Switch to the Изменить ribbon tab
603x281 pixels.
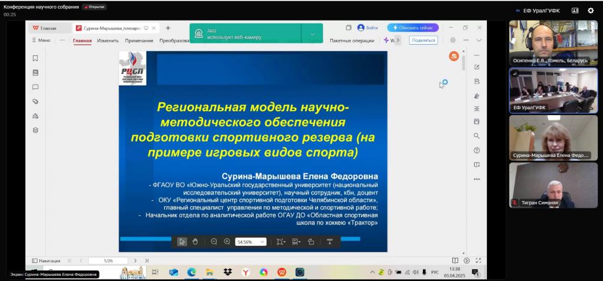pyautogui.click(x=108, y=41)
